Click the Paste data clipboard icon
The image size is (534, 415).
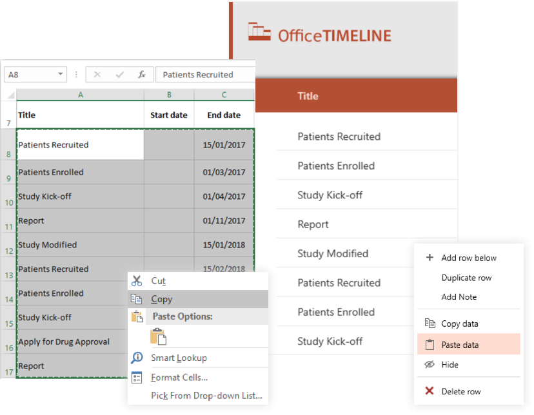click(x=430, y=345)
